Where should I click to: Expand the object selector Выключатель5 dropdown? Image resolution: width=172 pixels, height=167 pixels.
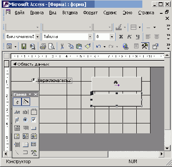37,37
